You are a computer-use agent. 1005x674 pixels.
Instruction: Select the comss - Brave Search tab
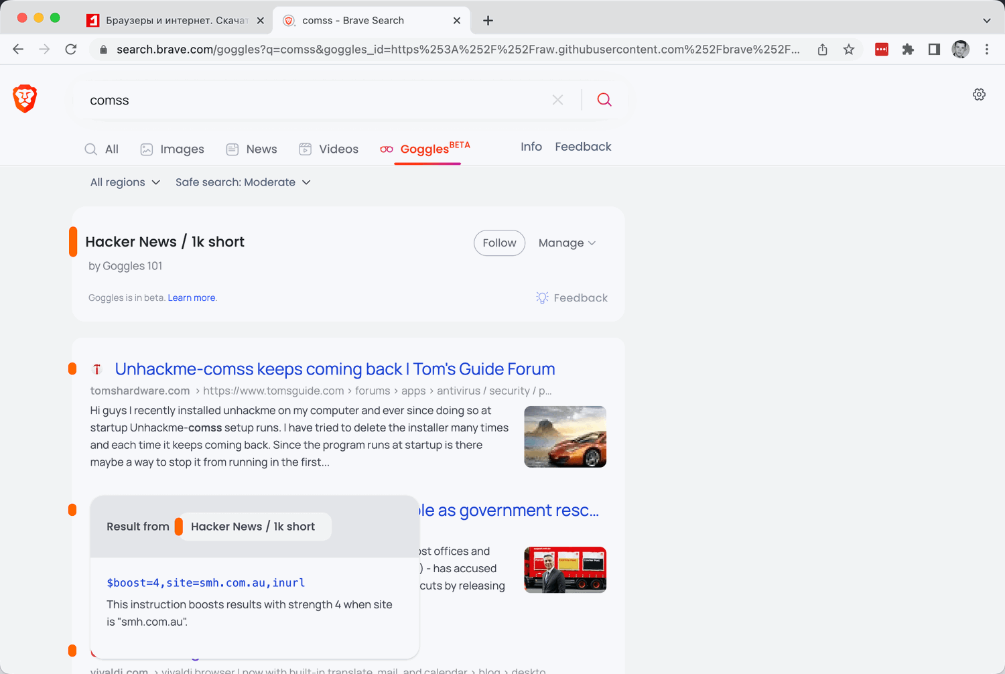point(372,20)
